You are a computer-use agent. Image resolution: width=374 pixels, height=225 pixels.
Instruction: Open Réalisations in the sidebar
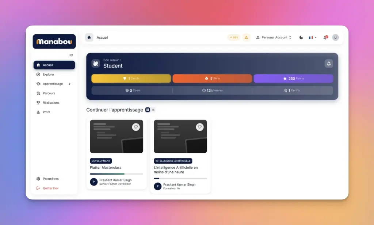click(x=51, y=103)
